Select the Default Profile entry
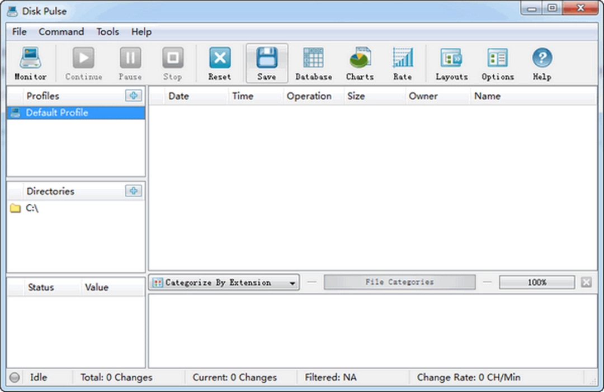 (58, 112)
